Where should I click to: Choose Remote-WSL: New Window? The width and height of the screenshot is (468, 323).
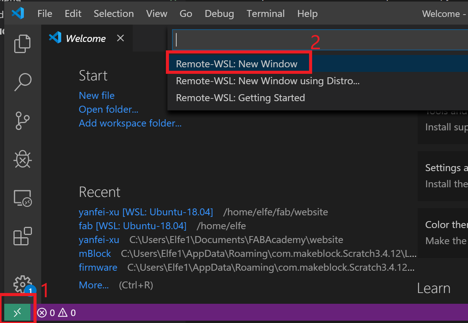click(x=318, y=64)
